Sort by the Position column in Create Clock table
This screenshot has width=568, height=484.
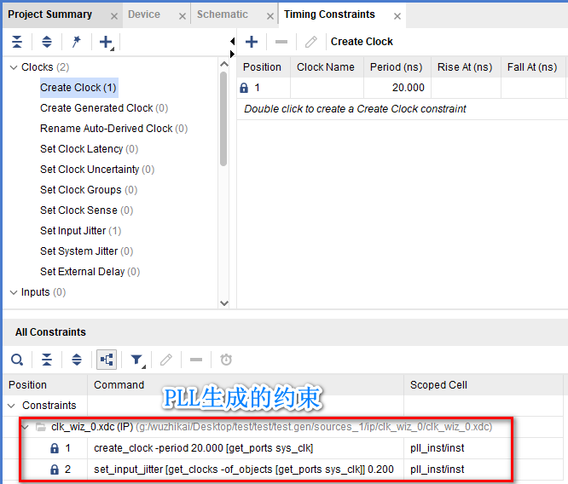point(264,67)
